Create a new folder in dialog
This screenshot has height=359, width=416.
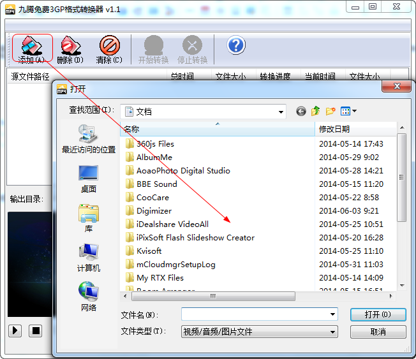point(331,111)
